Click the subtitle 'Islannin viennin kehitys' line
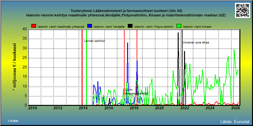 coord(126,15)
